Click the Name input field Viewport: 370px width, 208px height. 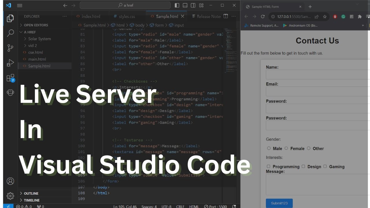click(x=318, y=74)
